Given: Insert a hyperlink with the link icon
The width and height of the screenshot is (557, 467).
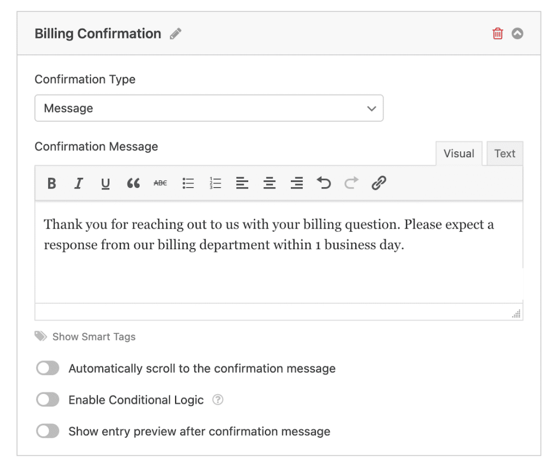Looking at the screenshot, I should tap(379, 183).
